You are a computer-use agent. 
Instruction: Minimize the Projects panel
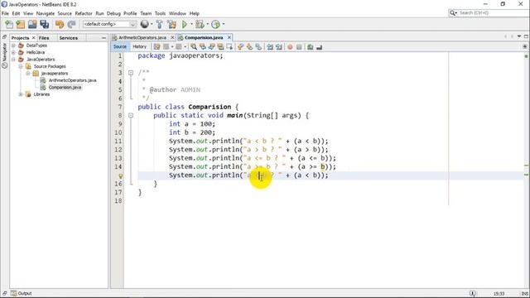104,38
